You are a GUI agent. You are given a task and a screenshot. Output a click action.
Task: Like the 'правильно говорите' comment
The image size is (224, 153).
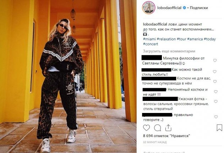pyautogui.click(x=216, y=117)
